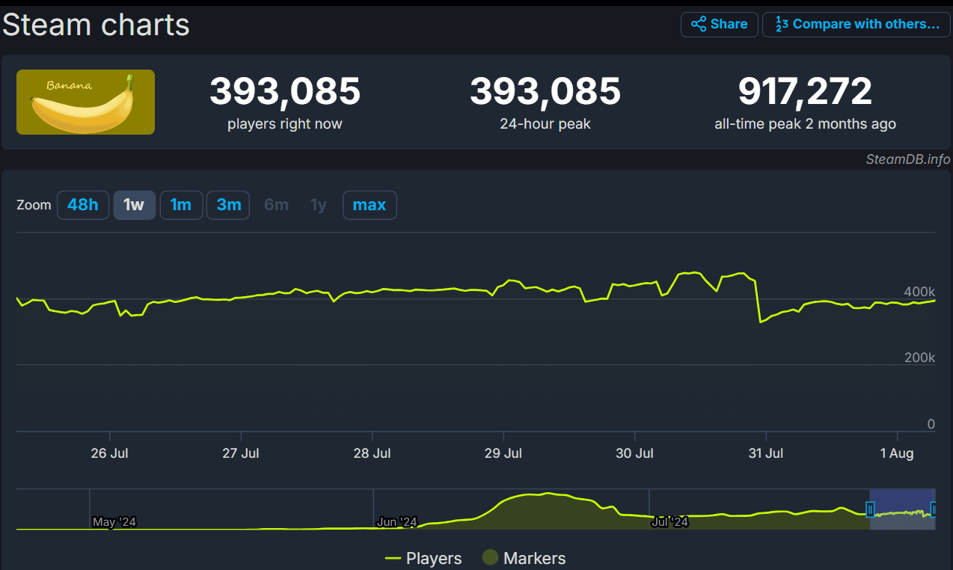Click the 24-hour peak label
Viewport: 953px width, 570px height.
point(545,124)
